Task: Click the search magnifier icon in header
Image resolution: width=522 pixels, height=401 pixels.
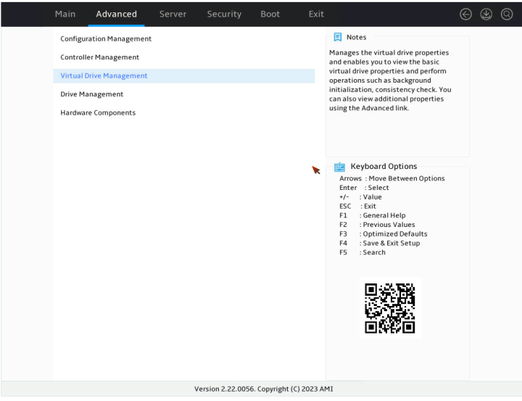Action: point(507,14)
